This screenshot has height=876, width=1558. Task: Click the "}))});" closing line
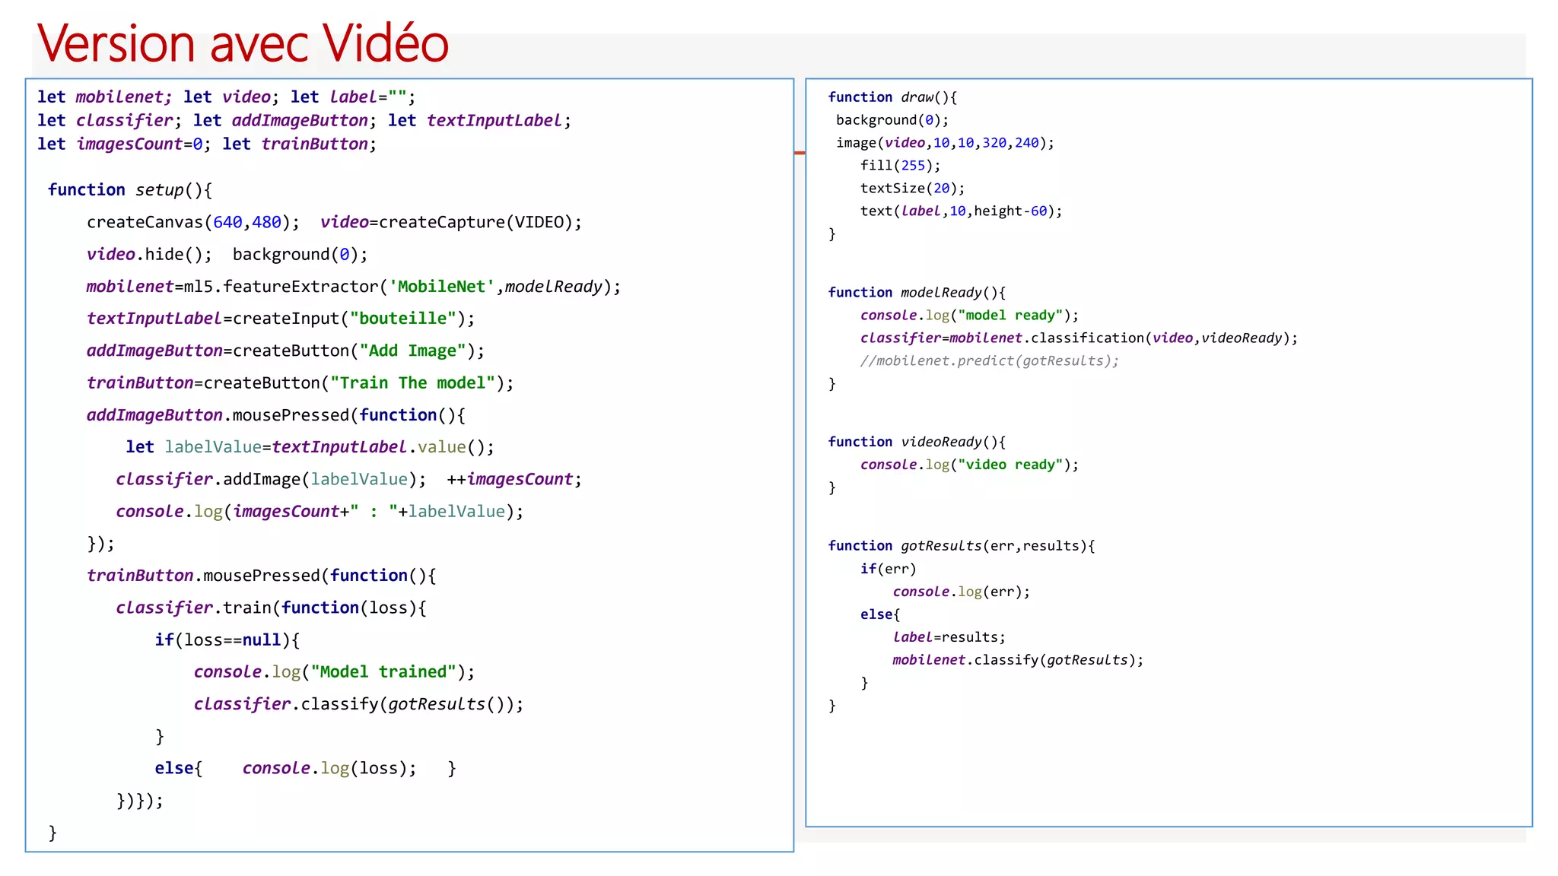(139, 800)
